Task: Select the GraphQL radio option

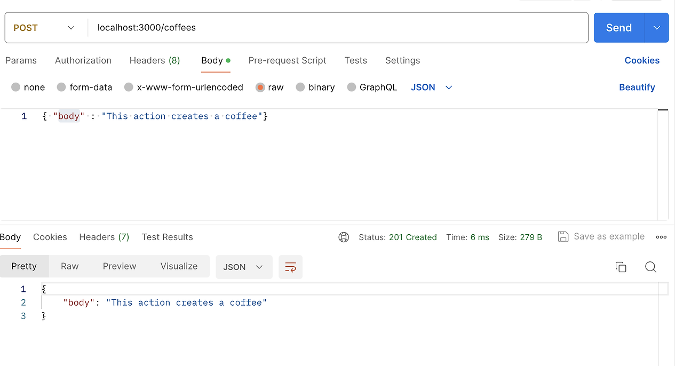Action: point(352,87)
